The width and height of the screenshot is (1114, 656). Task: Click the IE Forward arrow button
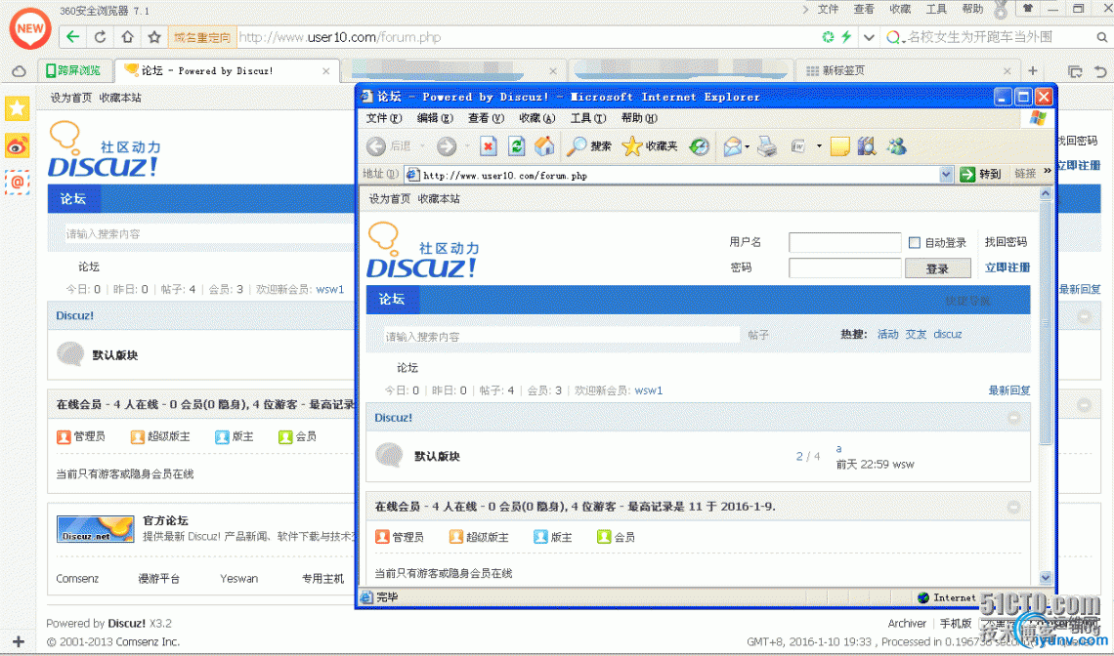[x=447, y=146]
